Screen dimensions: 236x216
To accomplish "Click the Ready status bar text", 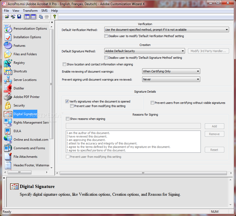I will [7, 212].
